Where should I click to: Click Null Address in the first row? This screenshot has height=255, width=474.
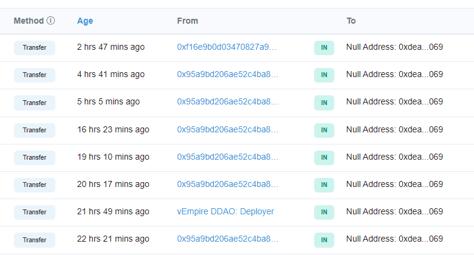[x=394, y=47]
